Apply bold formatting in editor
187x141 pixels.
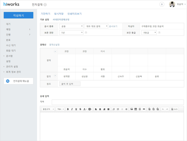(68, 109)
